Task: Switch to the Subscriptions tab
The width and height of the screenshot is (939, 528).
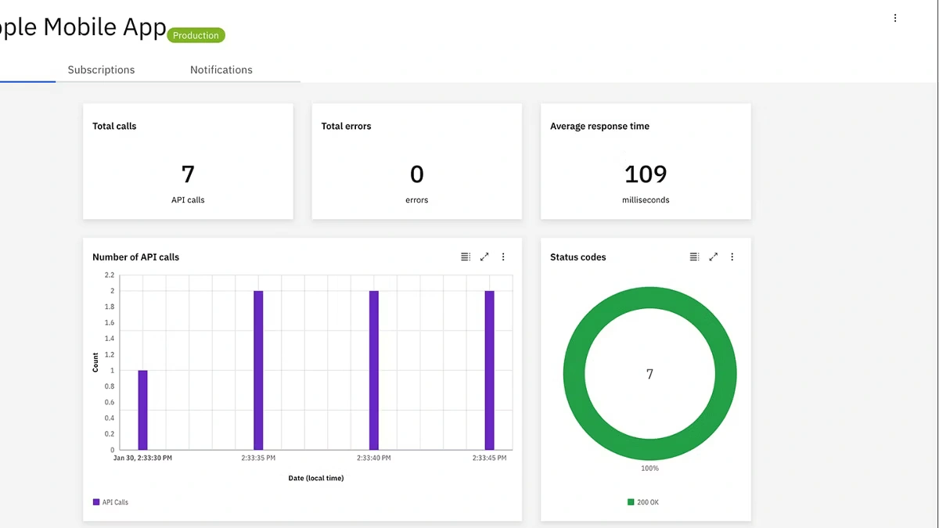Action: 101,70
